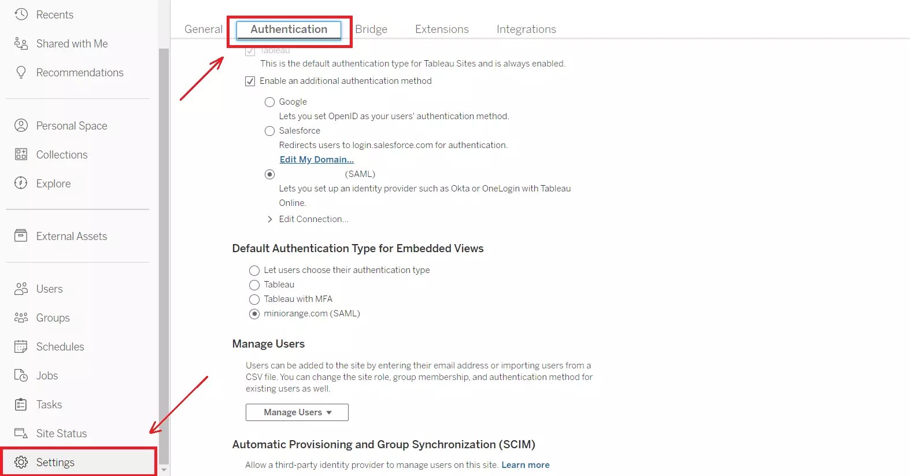Viewport: 910px width, 476px height.
Task: Open the Manage Users dropdown
Action: [297, 412]
